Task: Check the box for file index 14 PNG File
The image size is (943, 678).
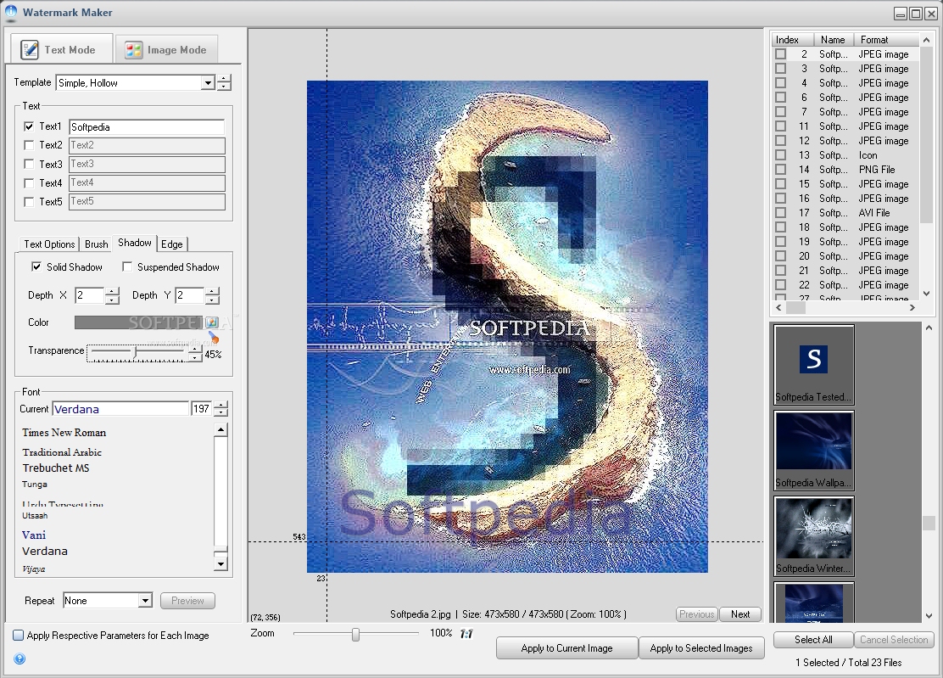Action: [x=781, y=170]
